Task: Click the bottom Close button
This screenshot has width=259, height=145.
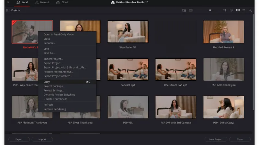Action: (240, 139)
